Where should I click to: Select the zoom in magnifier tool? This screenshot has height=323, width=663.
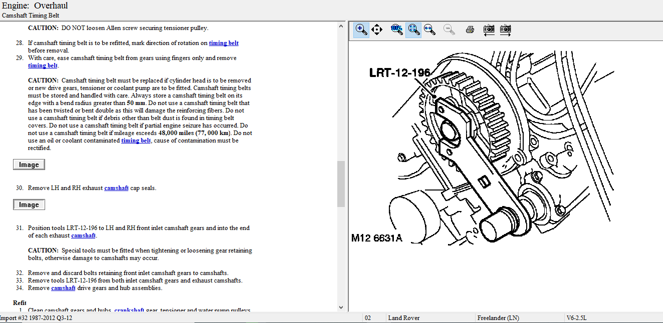(361, 29)
